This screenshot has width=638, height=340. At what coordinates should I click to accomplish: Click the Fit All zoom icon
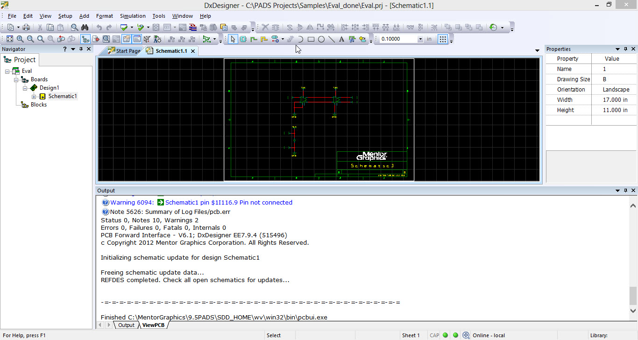click(x=10, y=39)
